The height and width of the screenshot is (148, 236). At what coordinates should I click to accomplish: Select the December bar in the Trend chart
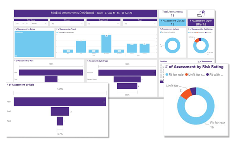pyautogui.click(x=119, y=51)
